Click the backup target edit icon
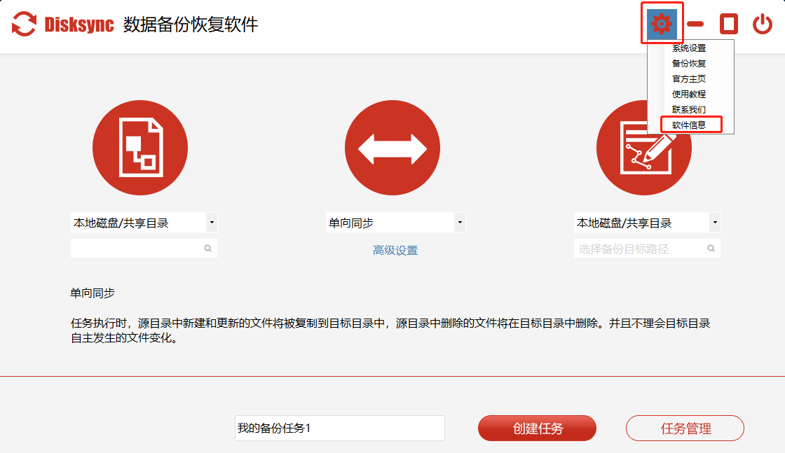785x453 pixels. 644,148
